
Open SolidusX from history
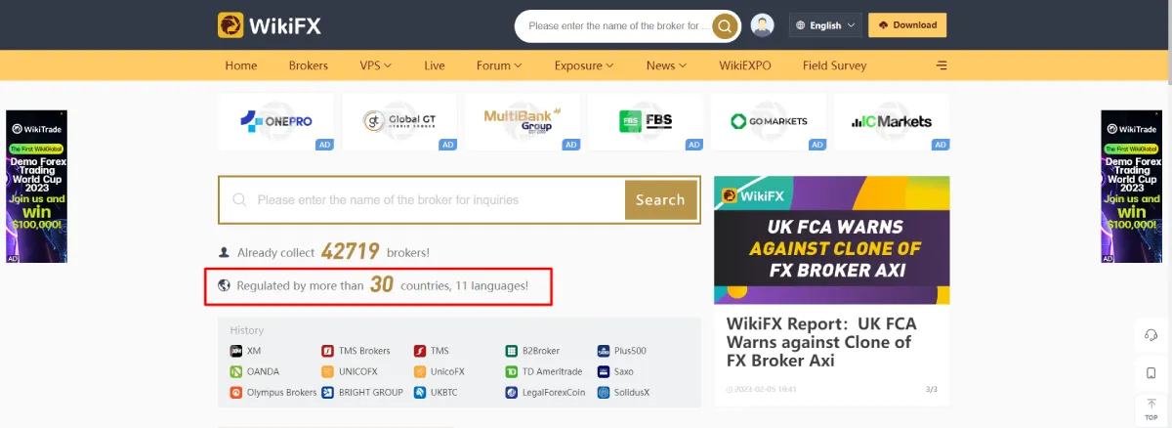click(x=622, y=393)
